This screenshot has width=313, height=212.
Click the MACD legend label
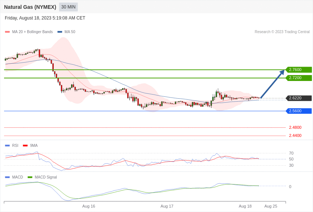[18, 177]
